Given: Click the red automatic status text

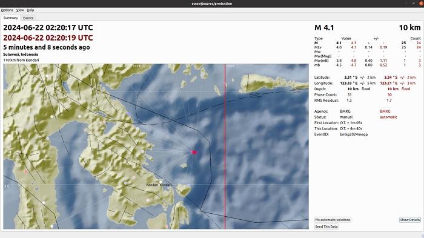Looking at the screenshot, I should point(388,117).
